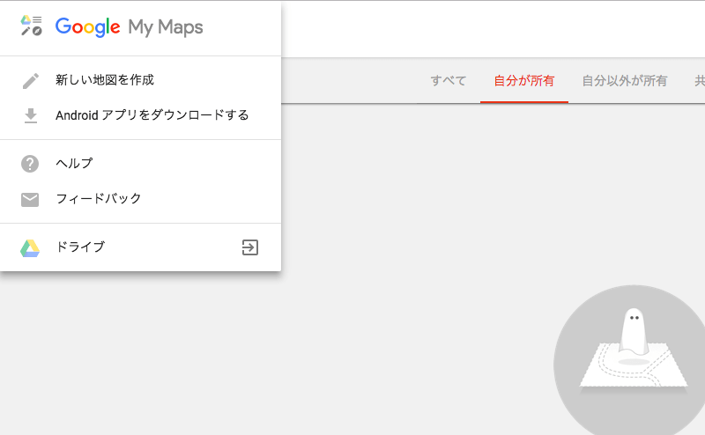Click the question mark help icon
This screenshot has height=435, width=705.
pyautogui.click(x=30, y=164)
